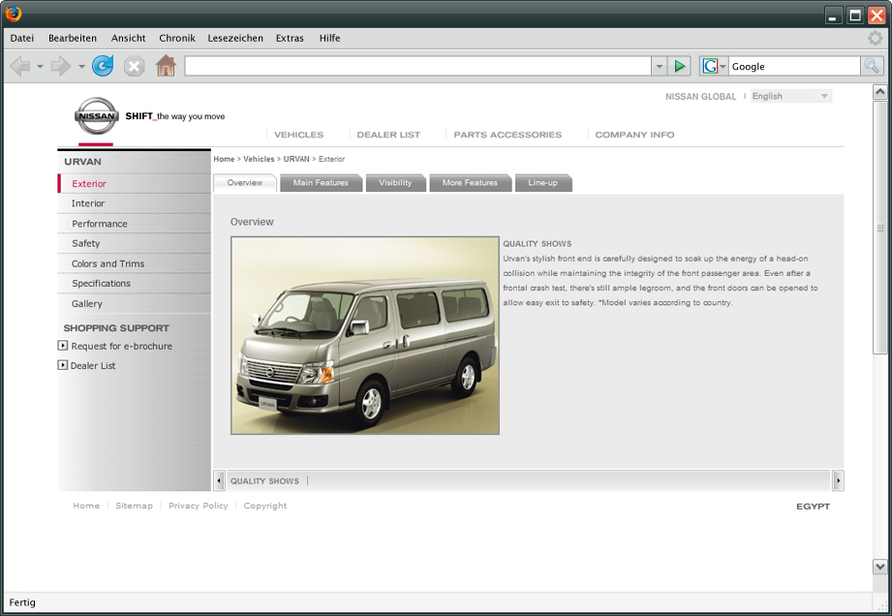Image resolution: width=892 pixels, height=616 pixels.
Task: Open the Extras menu
Action: pyautogui.click(x=290, y=38)
